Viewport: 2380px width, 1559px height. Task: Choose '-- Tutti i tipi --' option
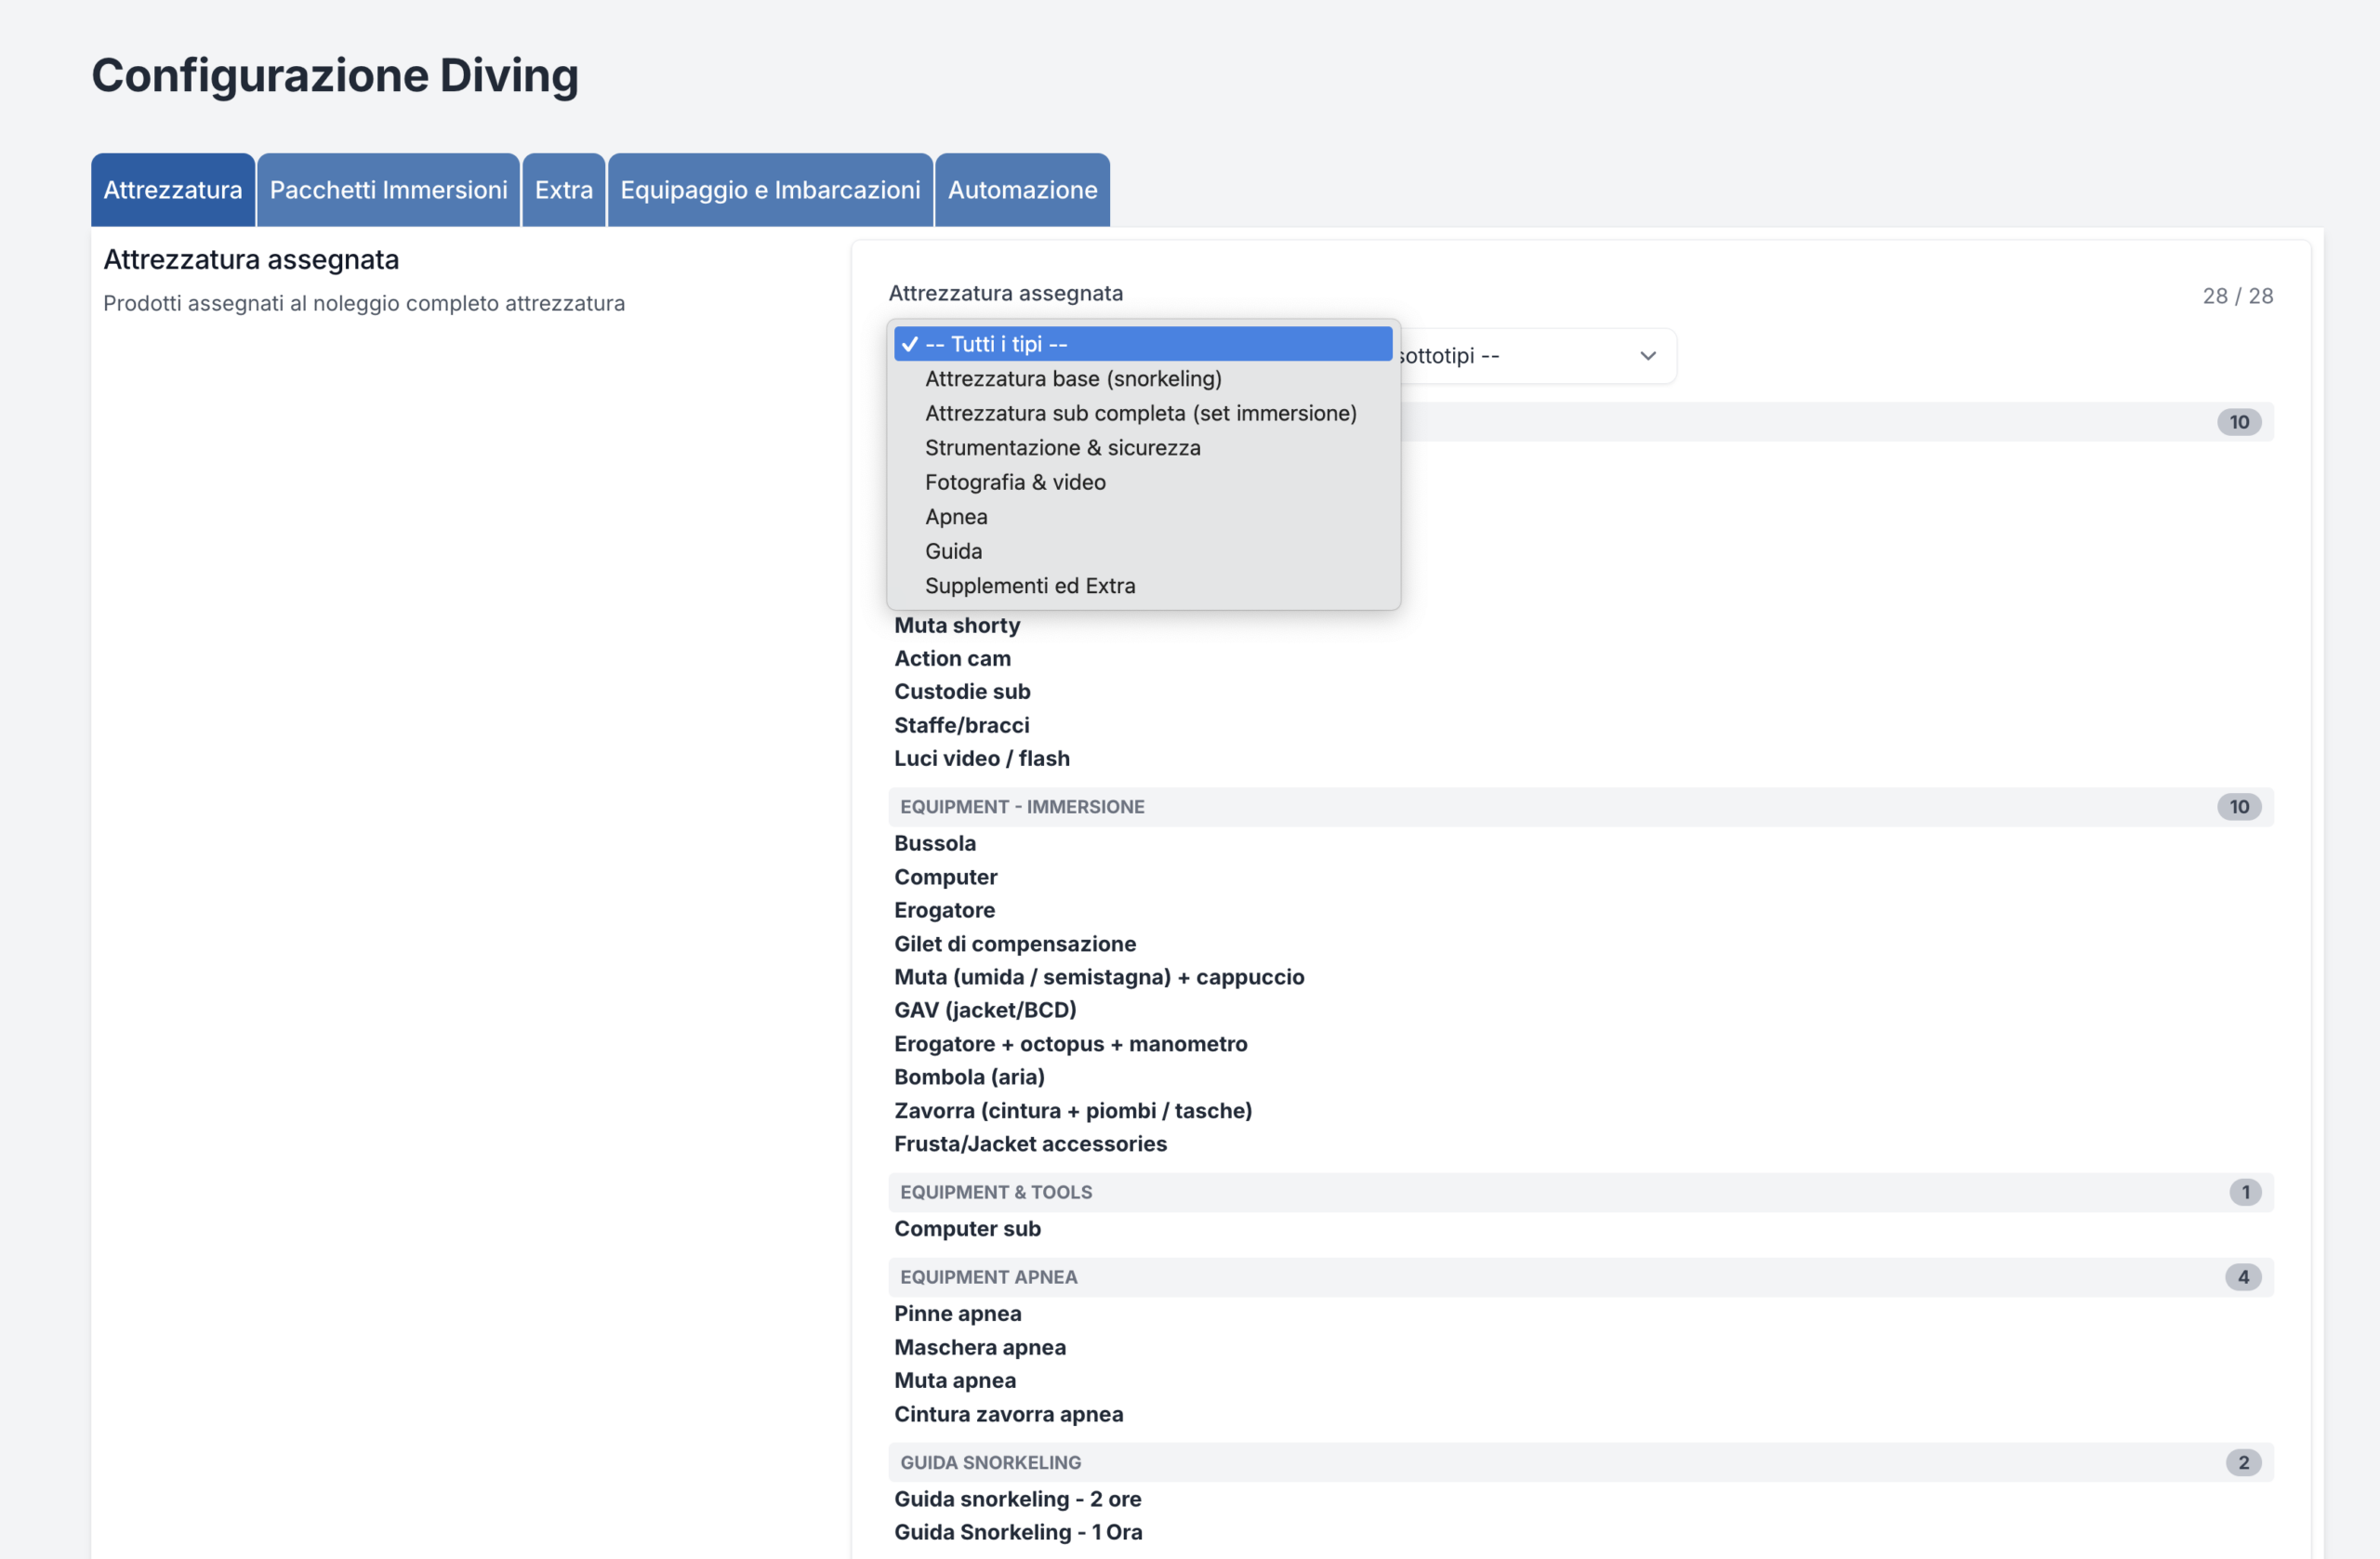pos(1142,344)
